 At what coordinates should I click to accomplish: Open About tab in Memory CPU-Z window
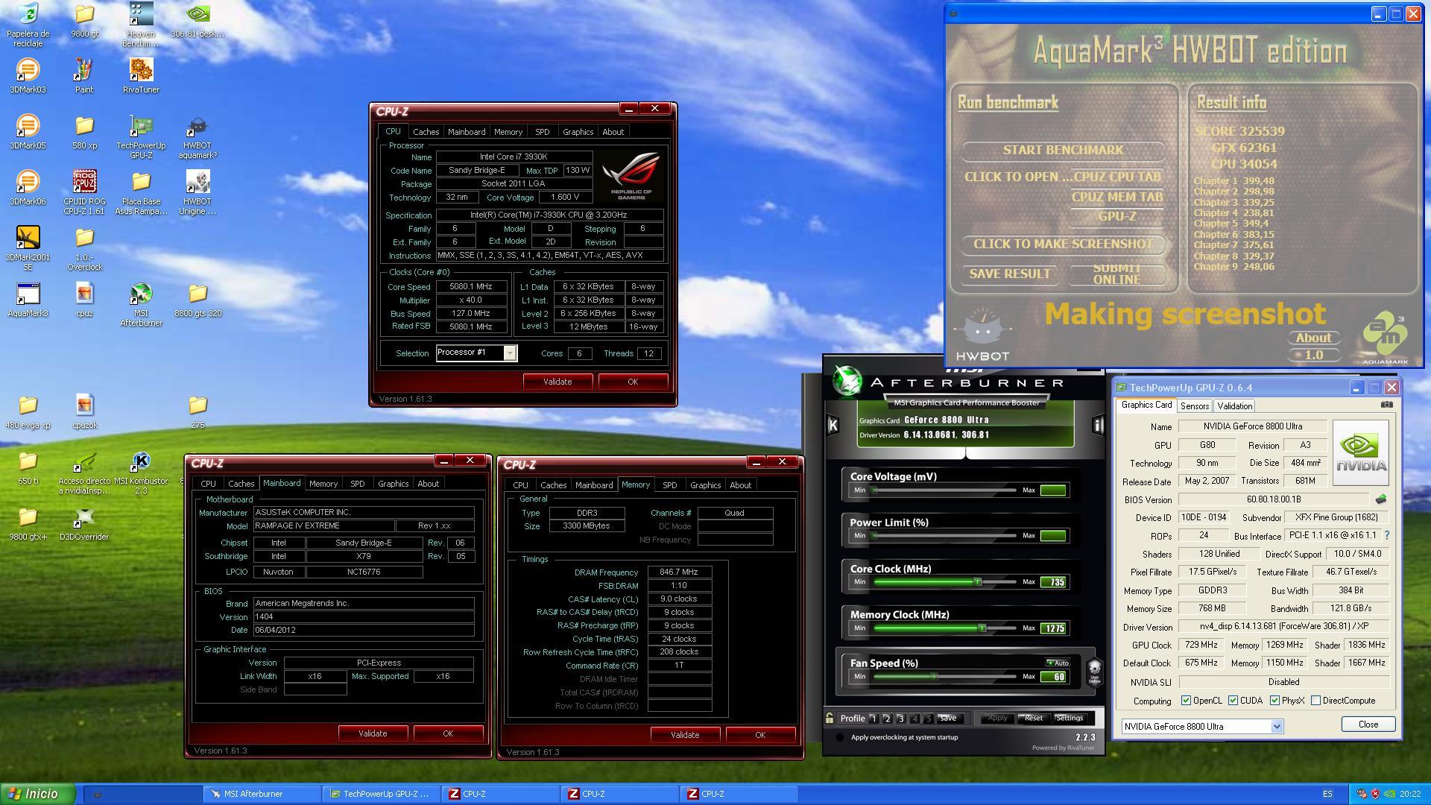pos(740,485)
